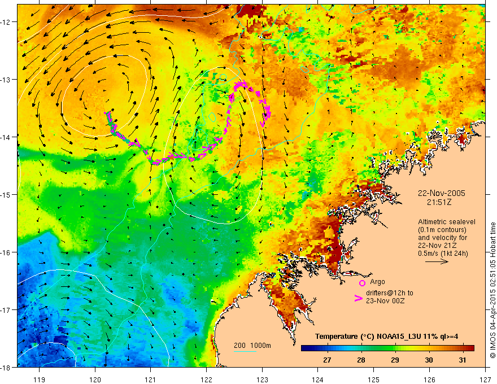Click the '(0.1m contours)' legend text
497x384 pixels.
[x=442, y=230]
